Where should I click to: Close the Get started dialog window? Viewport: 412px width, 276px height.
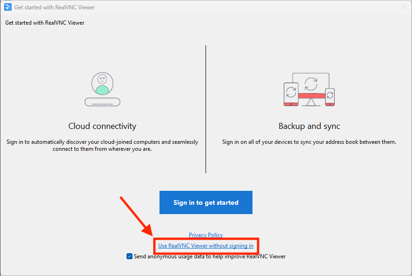tap(404, 7)
